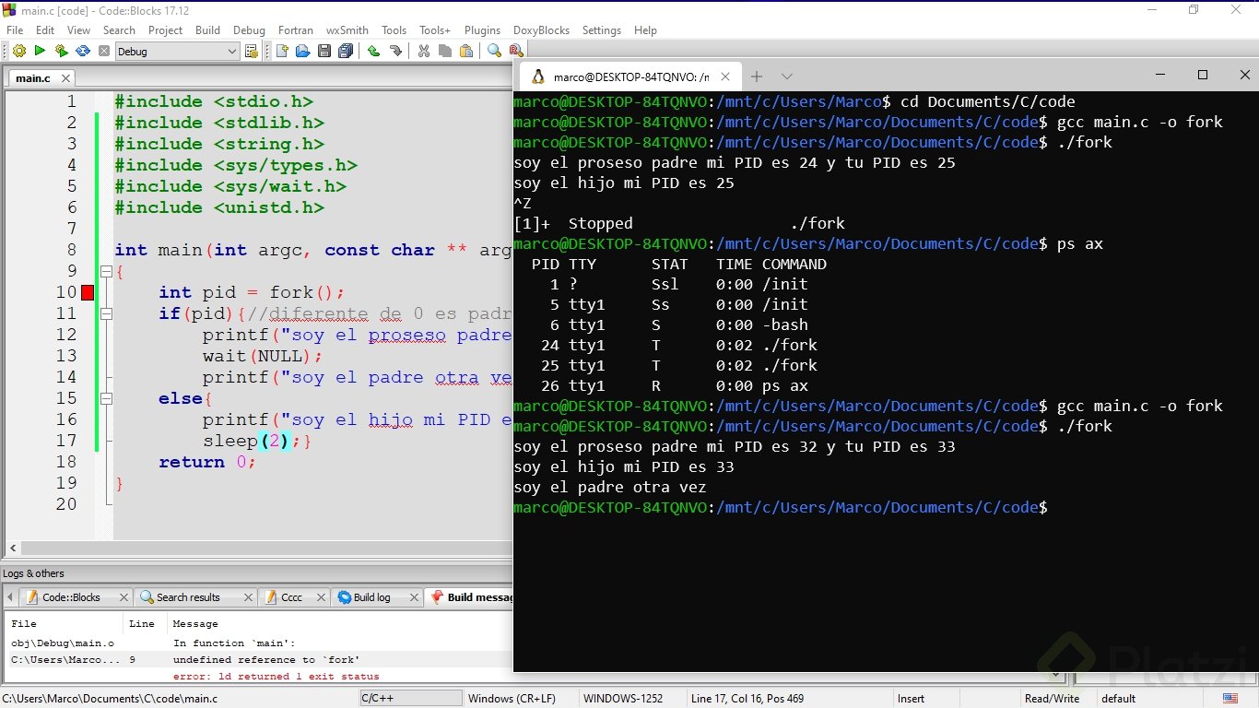Click the Find magnifying glass icon

pyautogui.click(x=495, y=52)
